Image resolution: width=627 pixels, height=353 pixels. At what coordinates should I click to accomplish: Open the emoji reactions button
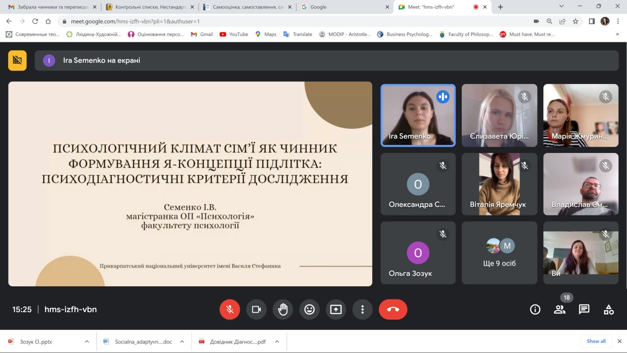click(x=310, y=309)
